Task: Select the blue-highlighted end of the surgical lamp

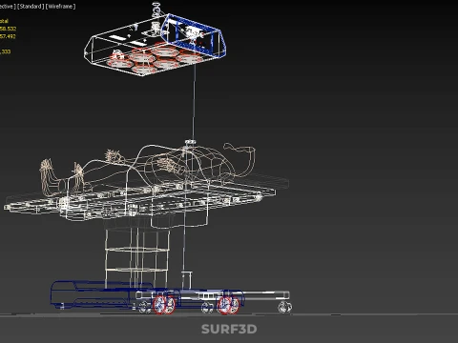Action: 194,35
